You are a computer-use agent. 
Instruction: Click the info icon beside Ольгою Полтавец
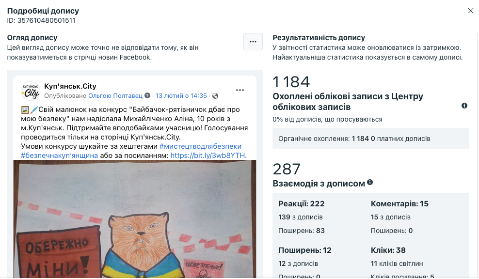tap(147, 95)
